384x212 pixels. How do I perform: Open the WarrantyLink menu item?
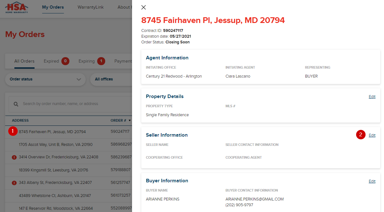click(x=90, y=7)
